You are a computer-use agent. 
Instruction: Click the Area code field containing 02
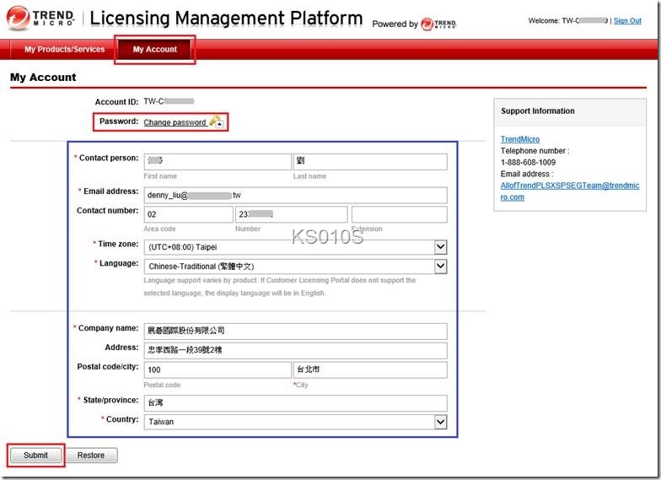[189, 214]
